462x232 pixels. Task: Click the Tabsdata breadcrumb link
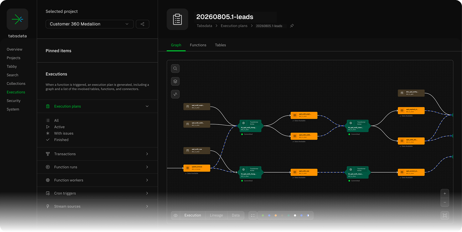point(204,26)
